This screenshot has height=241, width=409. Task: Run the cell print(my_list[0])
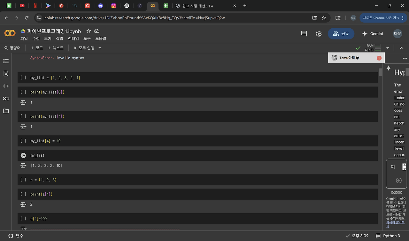(x=23, y=92)
